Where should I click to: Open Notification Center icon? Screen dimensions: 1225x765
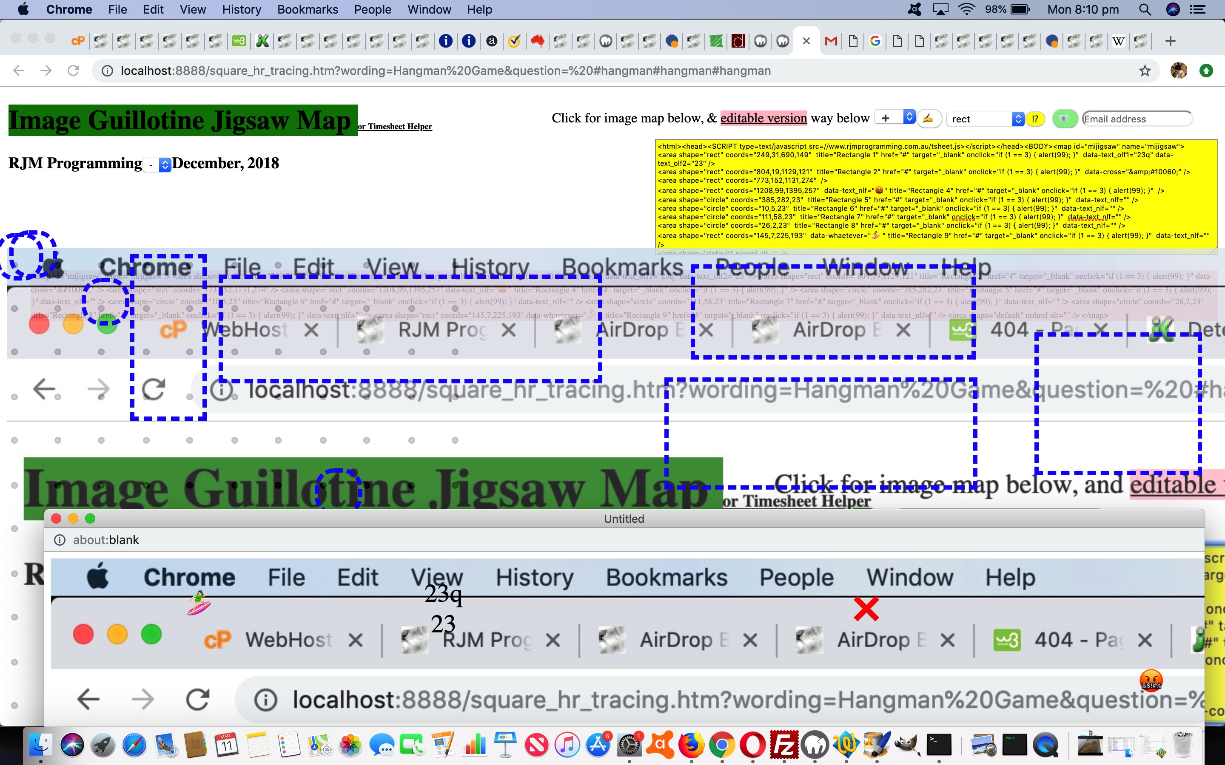[x=1198, y=10]
